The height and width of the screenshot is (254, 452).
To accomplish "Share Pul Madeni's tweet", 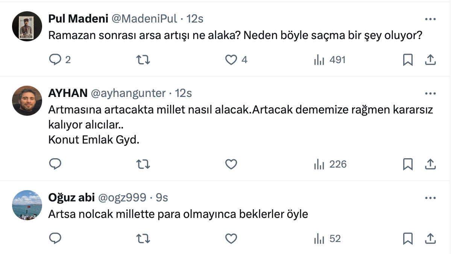I will coord(430,60).
